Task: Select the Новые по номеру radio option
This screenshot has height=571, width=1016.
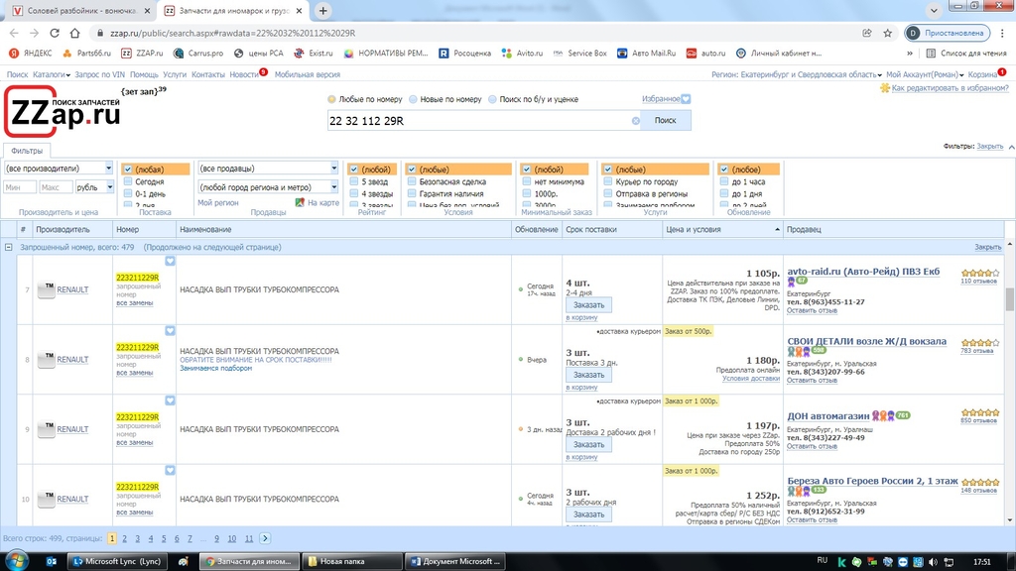Action: [x=413, y=99]
